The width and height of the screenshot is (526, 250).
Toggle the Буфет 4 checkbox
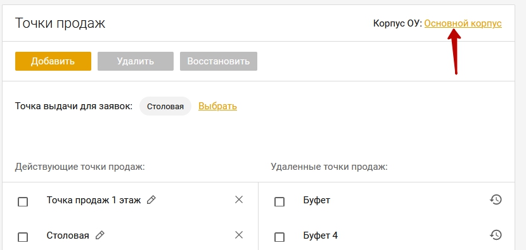coord(279,237)
